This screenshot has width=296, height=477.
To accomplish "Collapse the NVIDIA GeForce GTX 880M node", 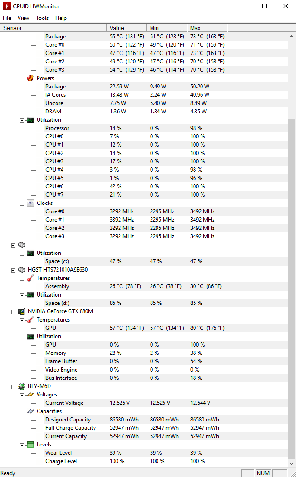I will click(x=13, y=311).
